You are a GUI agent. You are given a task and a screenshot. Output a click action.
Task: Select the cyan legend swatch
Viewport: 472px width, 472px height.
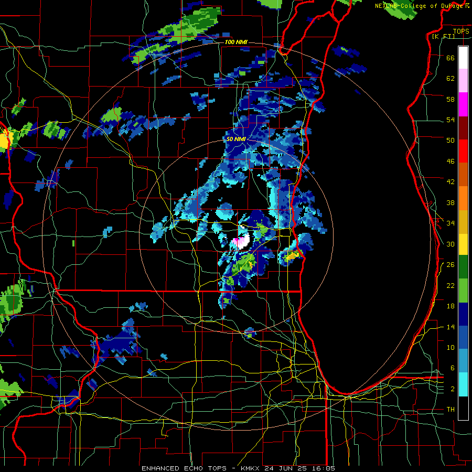click(x=463, y=384)
